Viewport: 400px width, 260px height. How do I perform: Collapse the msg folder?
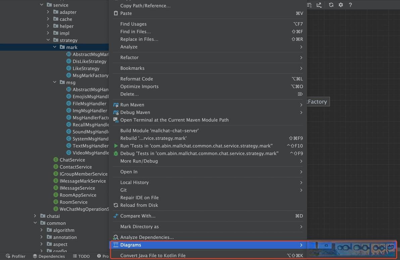click(55, 82)
